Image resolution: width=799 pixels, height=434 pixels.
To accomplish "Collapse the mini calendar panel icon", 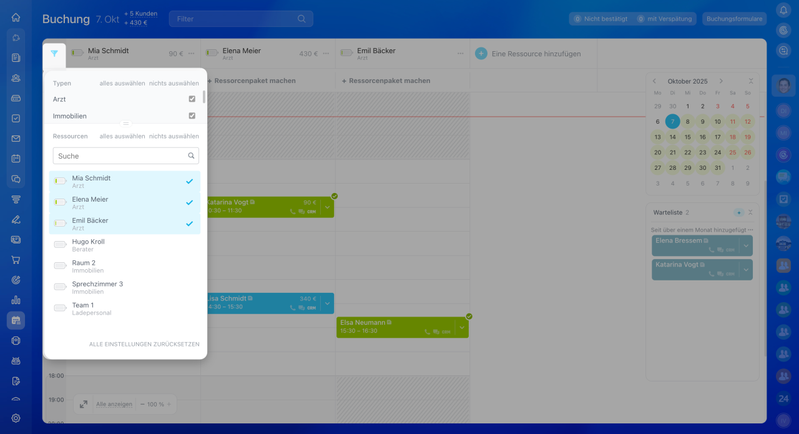I will [x=750, y=81].
